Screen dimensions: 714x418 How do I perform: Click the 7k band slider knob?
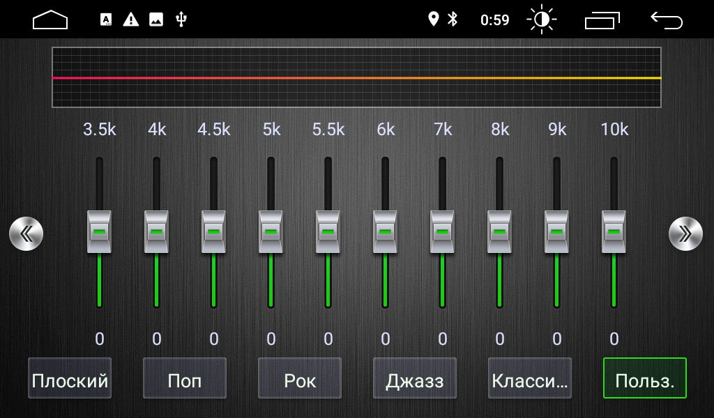point(442,231)
